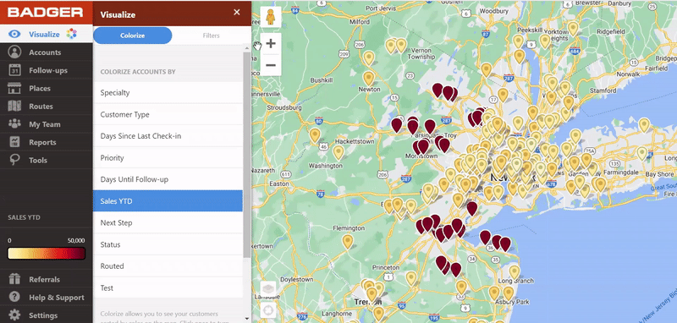Colorize accounts by Next Step
677x323 pixels.
click(168, 222)
